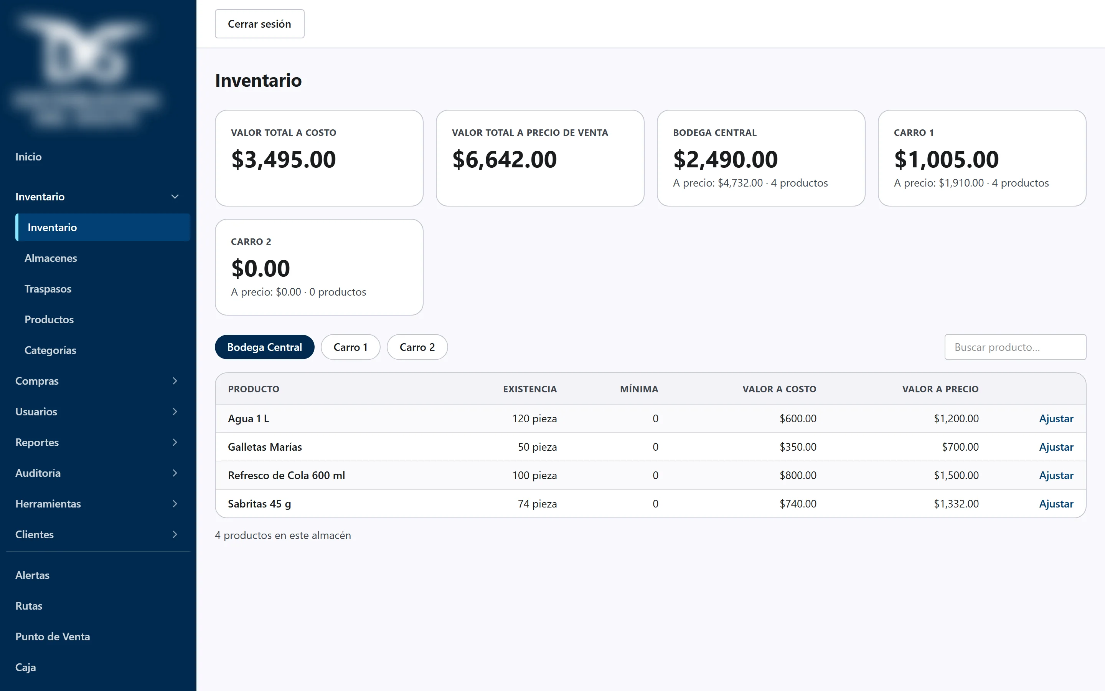The width and height of the screenshot is (1105, 691).
Task: Expand the Compras section chevron
Action: (175, 381)
